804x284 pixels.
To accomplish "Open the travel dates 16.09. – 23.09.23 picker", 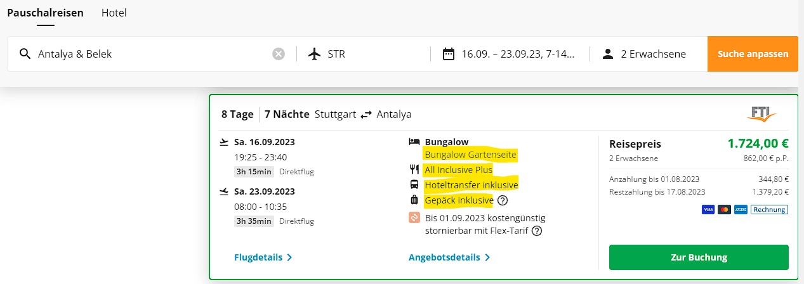I will click(517, 54).
